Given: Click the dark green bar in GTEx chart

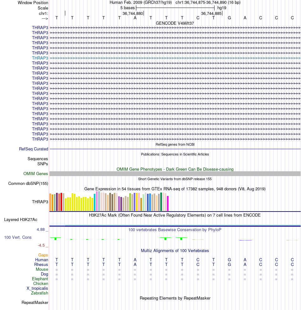Looking at the screenshot, I should point(161,202).
